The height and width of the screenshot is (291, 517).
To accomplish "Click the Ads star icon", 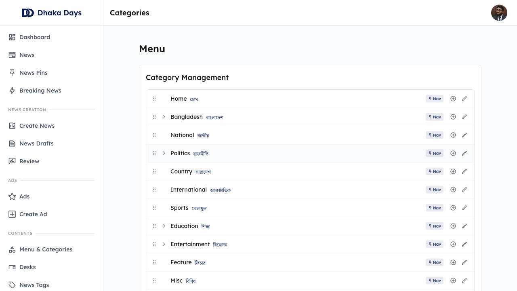I will coord(12,196).
